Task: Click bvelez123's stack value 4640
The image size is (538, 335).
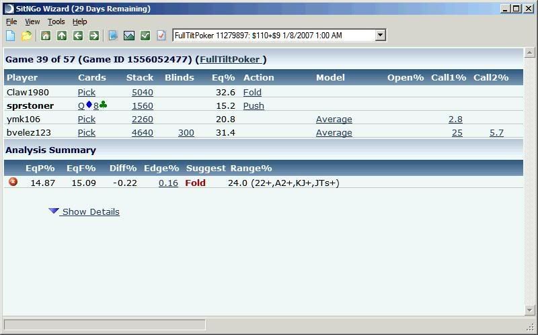Action: [142, 132]
